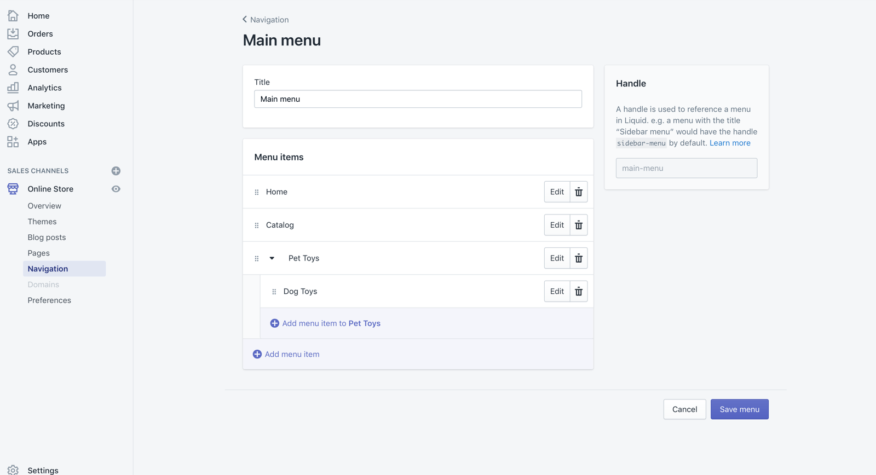The image size is (876, 475).
Task: Select Navigation in Online Store submenu
Action: point(64,269)
